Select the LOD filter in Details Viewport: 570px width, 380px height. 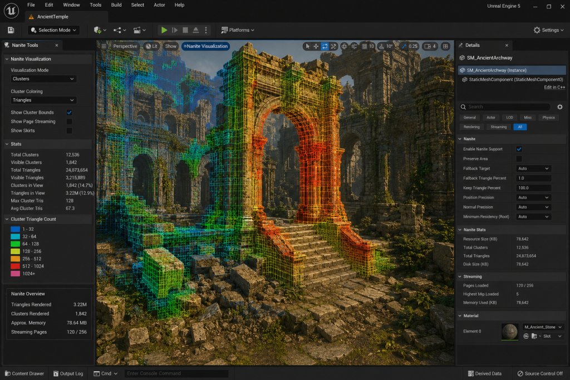510,118
